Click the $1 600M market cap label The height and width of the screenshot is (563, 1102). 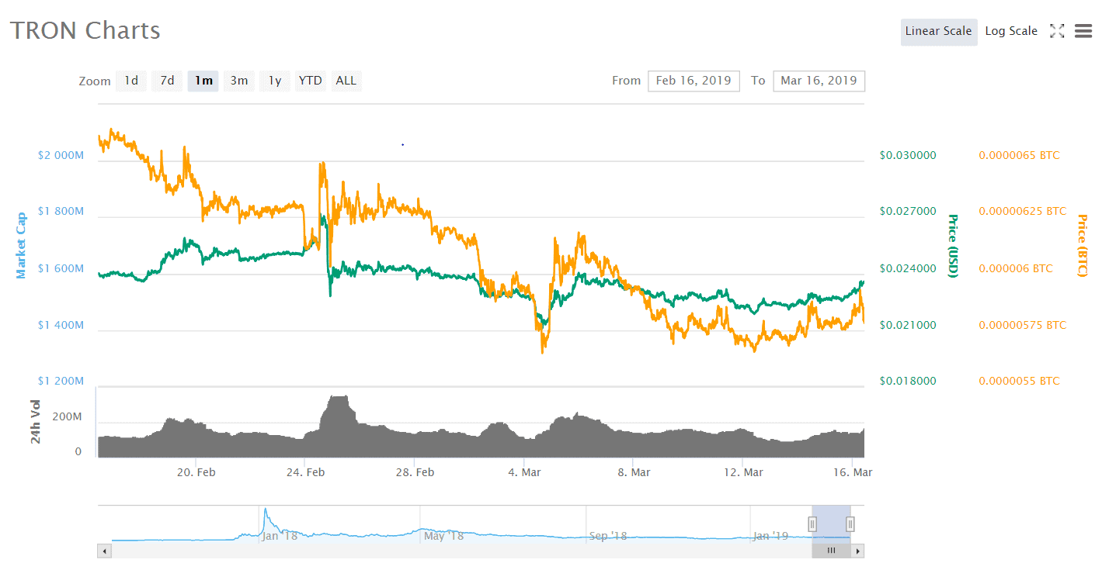click(60, 268)
